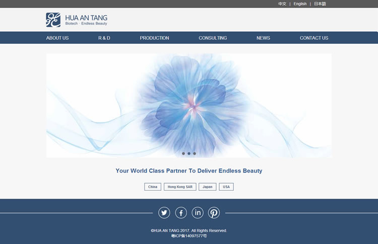Open the Pinterest social icon
378x244 pixels.
click(x=214, y=213)
